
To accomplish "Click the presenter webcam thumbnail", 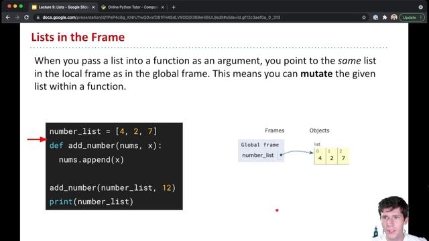I will click(x=393, y=219).
